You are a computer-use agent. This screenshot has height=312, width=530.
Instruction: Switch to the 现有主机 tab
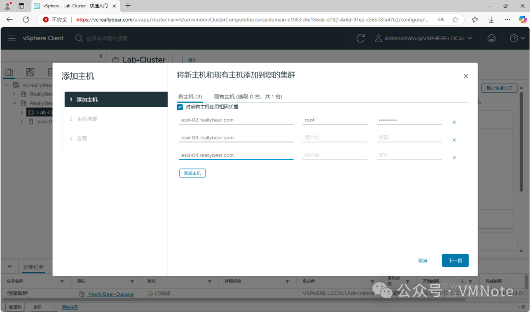pyautogui.click(x=248, y=96)
